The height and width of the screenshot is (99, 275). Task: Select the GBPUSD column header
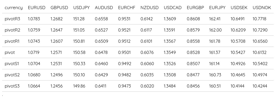tap(59, 8)
